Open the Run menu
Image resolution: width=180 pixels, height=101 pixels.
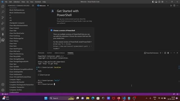[32, 2]
